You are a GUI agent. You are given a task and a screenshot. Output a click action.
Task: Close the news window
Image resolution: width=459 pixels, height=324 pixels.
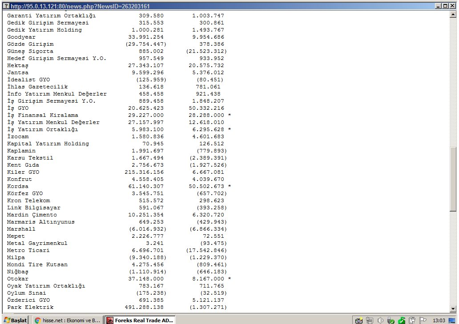452,6
